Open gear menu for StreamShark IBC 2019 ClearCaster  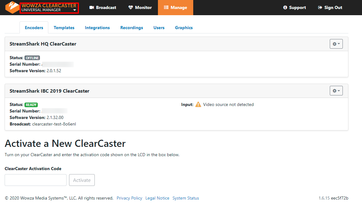tap(336, 91)
